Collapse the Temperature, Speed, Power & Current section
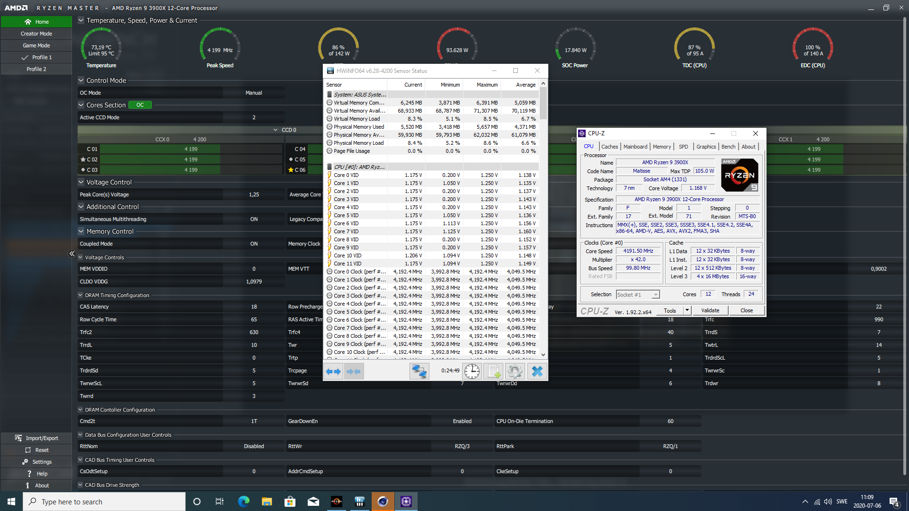 pos(81,20)
